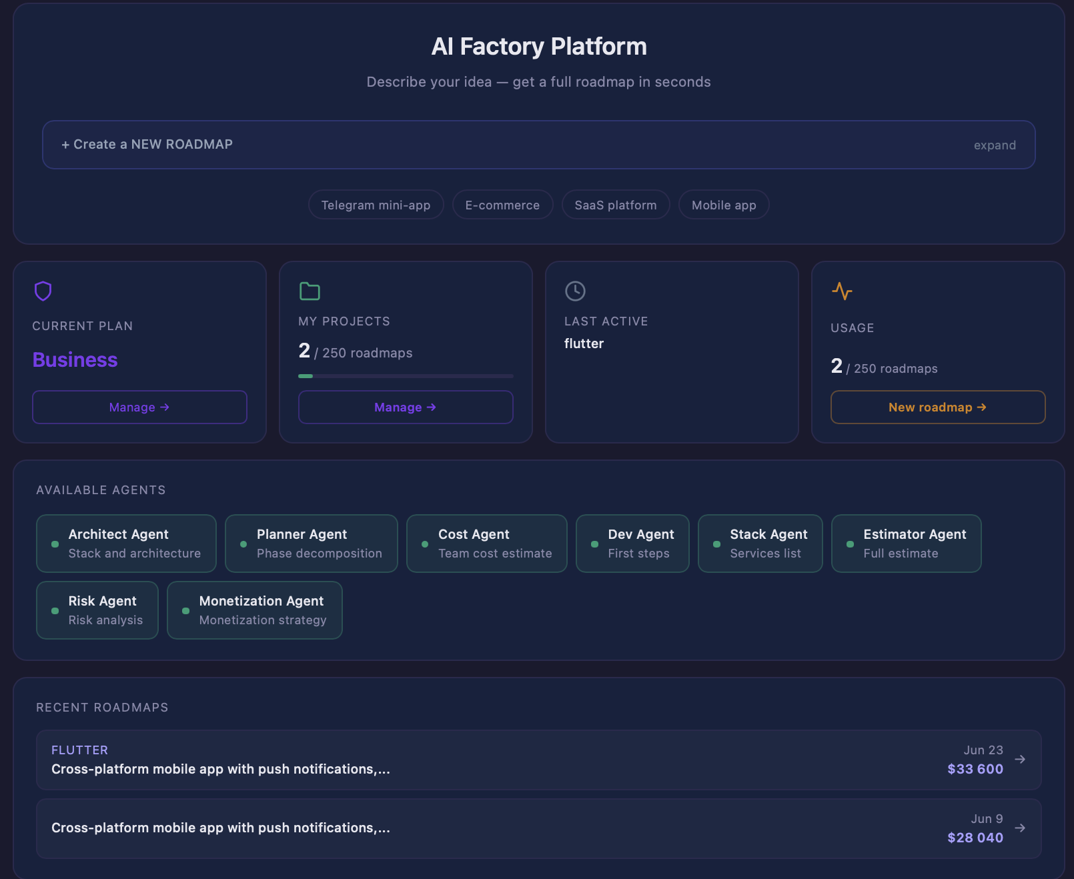The height and width of the screenshot is (879, 1074).
Task: Select the Stack Agent card
Action: [760, 544]
